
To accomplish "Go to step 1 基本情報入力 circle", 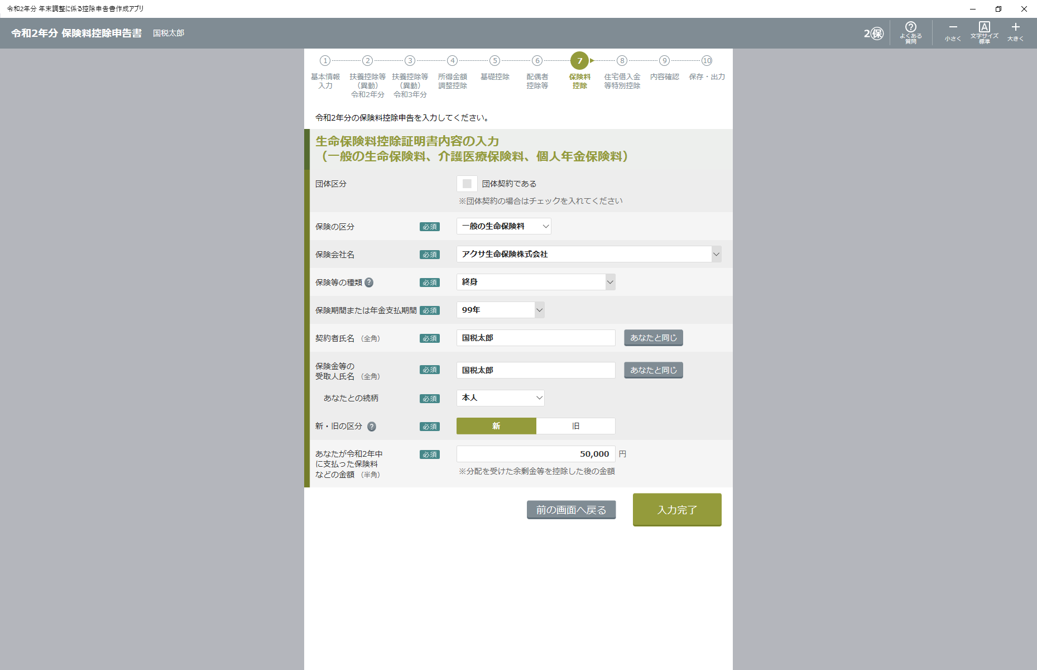I will coord(325,61).
